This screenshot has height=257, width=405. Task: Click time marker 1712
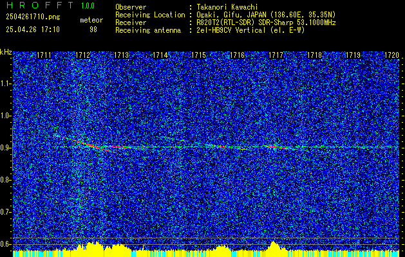[x=82, y=55]
